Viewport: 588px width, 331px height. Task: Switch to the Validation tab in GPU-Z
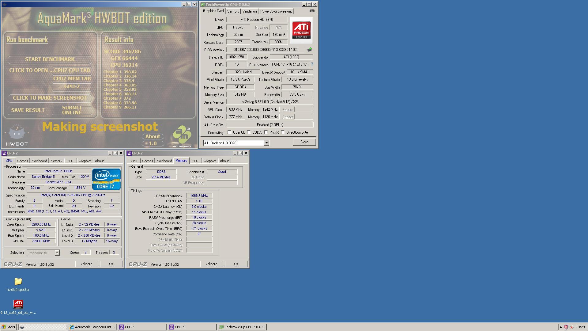pos(250,11)
